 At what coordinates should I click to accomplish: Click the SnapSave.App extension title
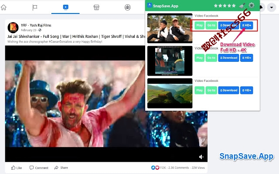166,6
